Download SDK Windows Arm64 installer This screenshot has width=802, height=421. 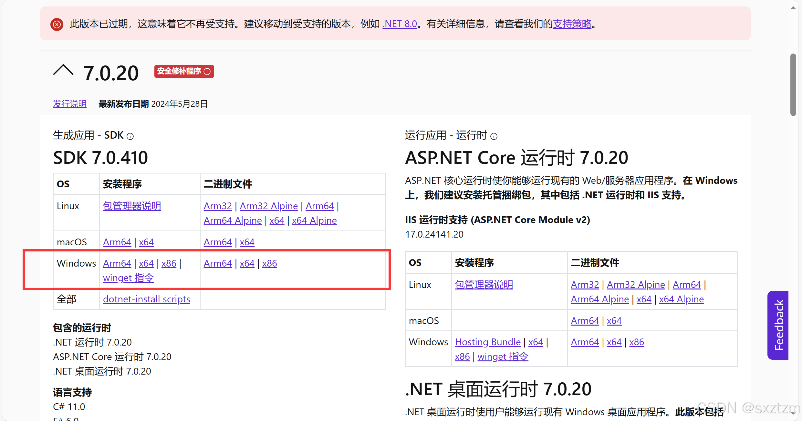click(x=117, y=263)
